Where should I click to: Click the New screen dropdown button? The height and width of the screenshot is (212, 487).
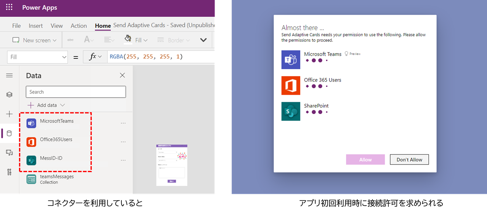tap(34, 40)
